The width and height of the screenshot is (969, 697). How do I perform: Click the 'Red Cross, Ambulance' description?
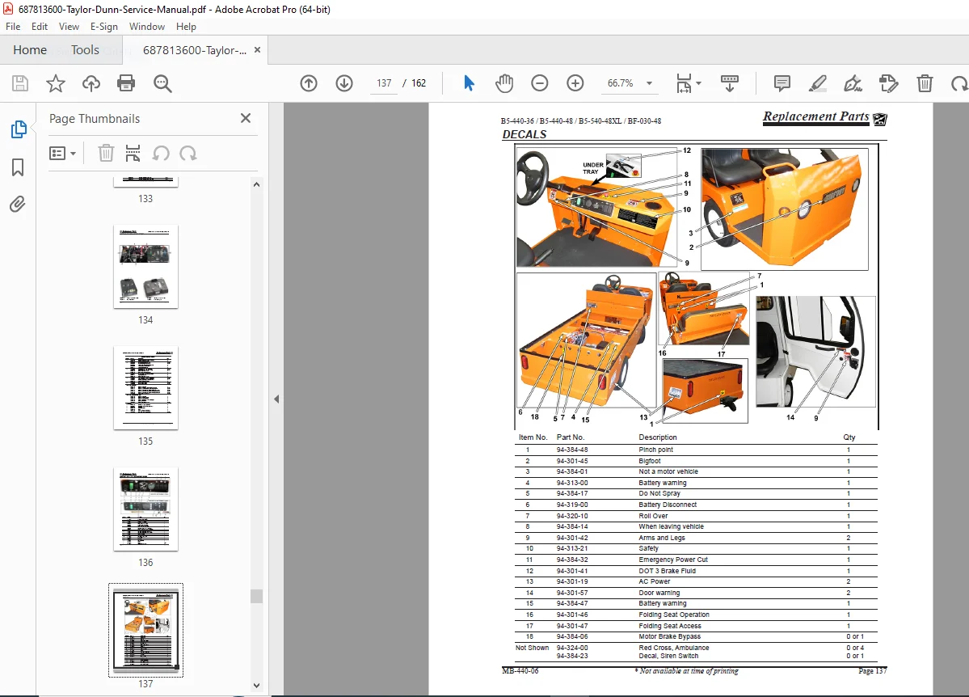[x=673, y=648]
